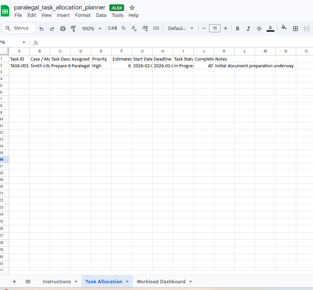
Task: Click the Print icon
Action: pos(63,28)
